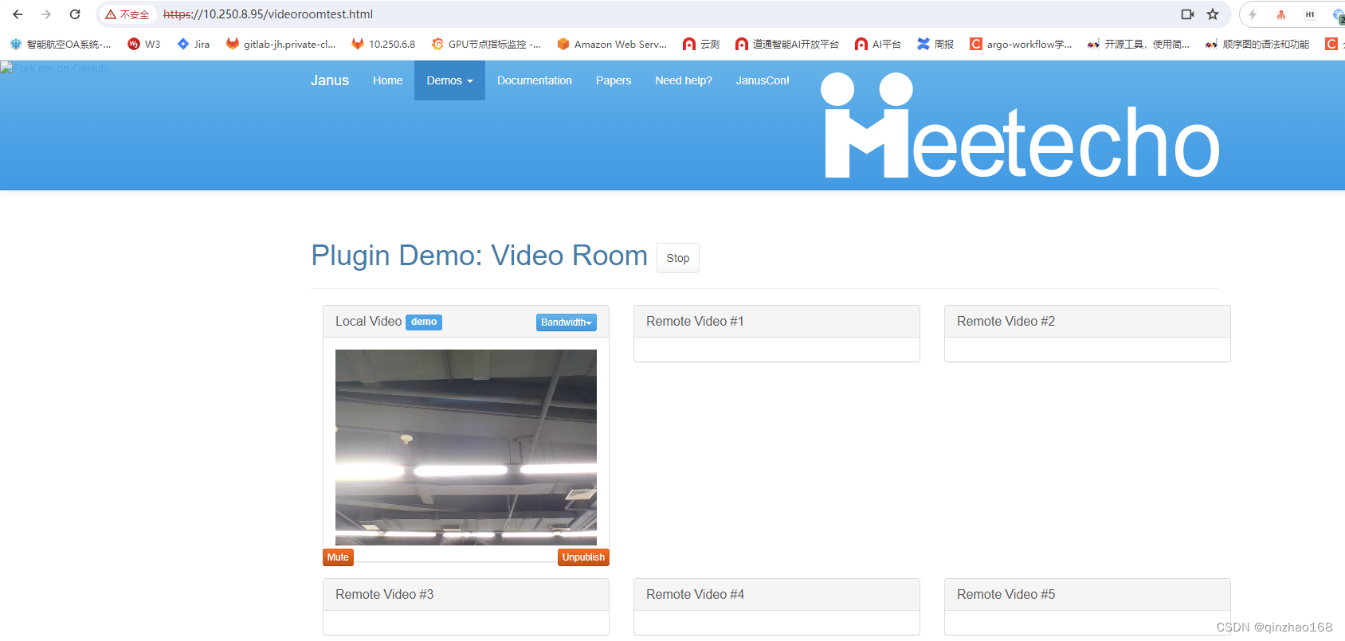Go back with the browser back arrow
1345x641 pixels.
(18, 14)
